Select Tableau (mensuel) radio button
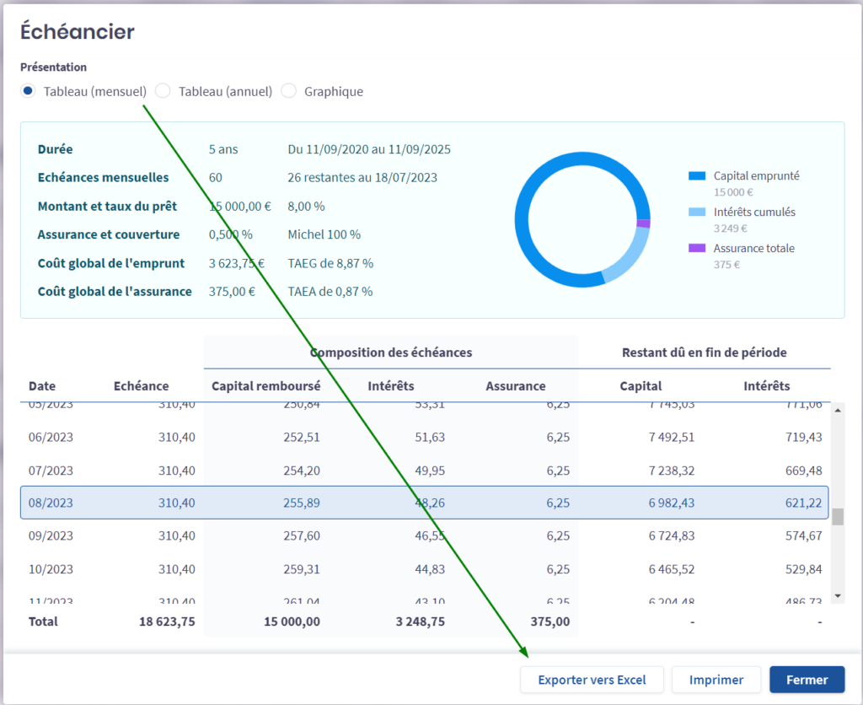863x705 pixels. [x=29, y=91]
